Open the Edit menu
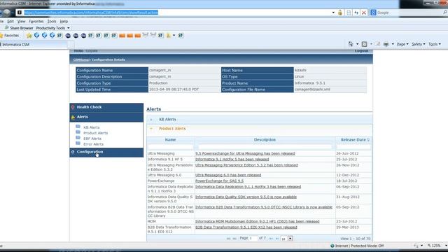 (x=10, y=21)
